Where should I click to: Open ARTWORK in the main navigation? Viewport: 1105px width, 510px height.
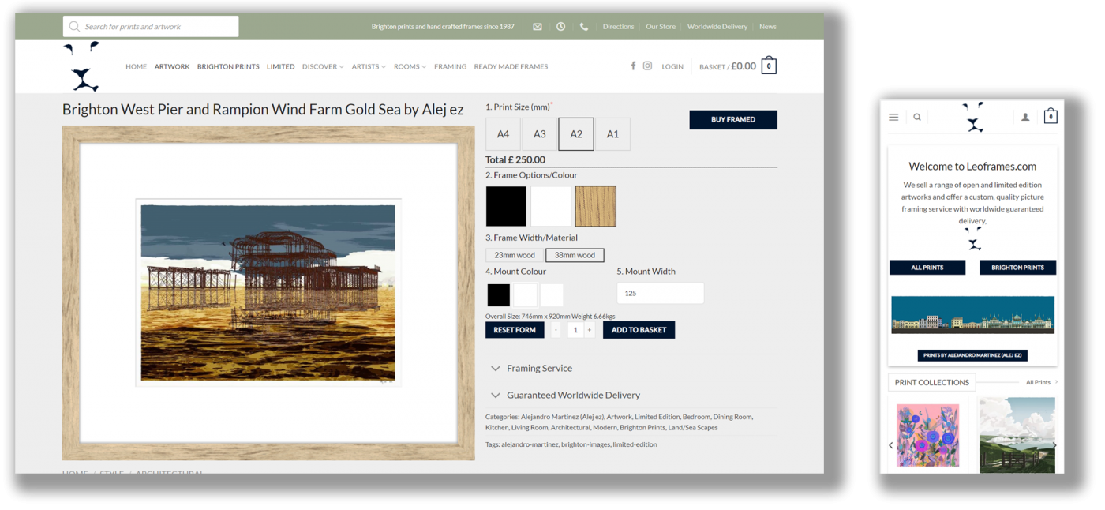pos(172,67)
